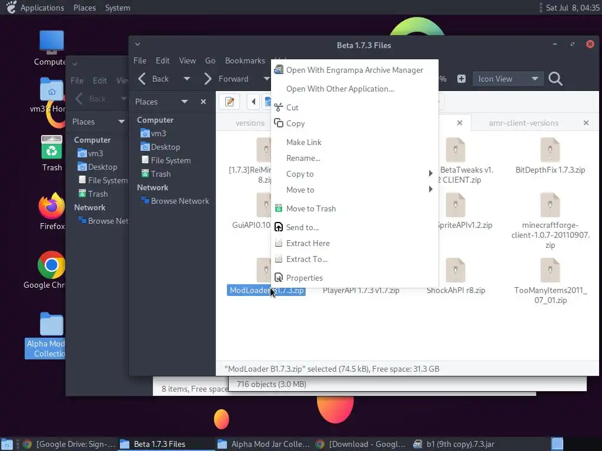The image size is (602, 451).
Task: Open the File menu of Beta Files window
Action: [140, 60]
